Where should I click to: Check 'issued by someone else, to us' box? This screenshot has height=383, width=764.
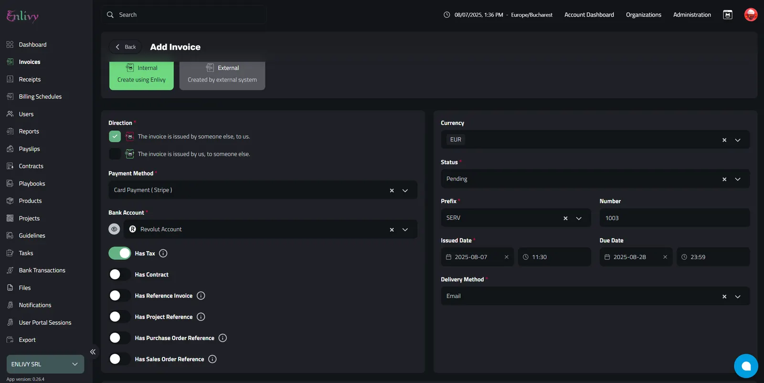tap(115, 137)
